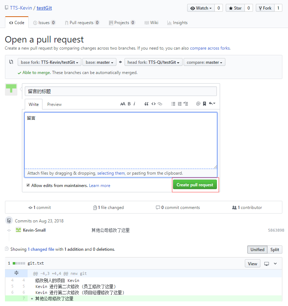The height and width of the screenshot is (306, 288).
Task: Open the Wiki tab
Action: pyautogui.click(x=151, y=23)
